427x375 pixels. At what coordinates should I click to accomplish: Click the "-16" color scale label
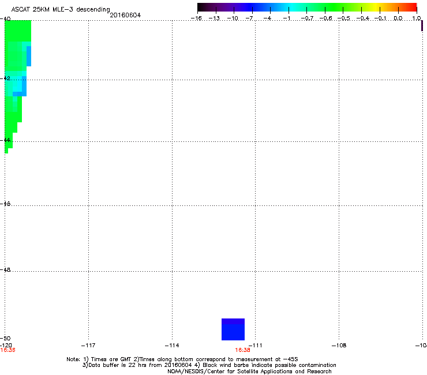(x=196, y=18)
